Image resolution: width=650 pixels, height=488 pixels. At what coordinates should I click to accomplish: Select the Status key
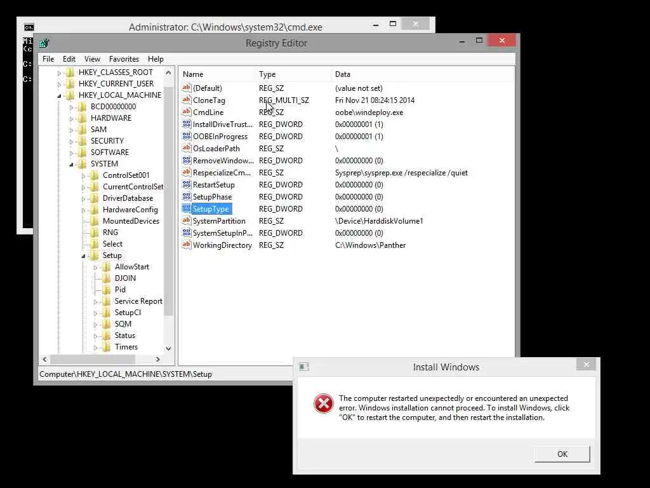point(125,335)
